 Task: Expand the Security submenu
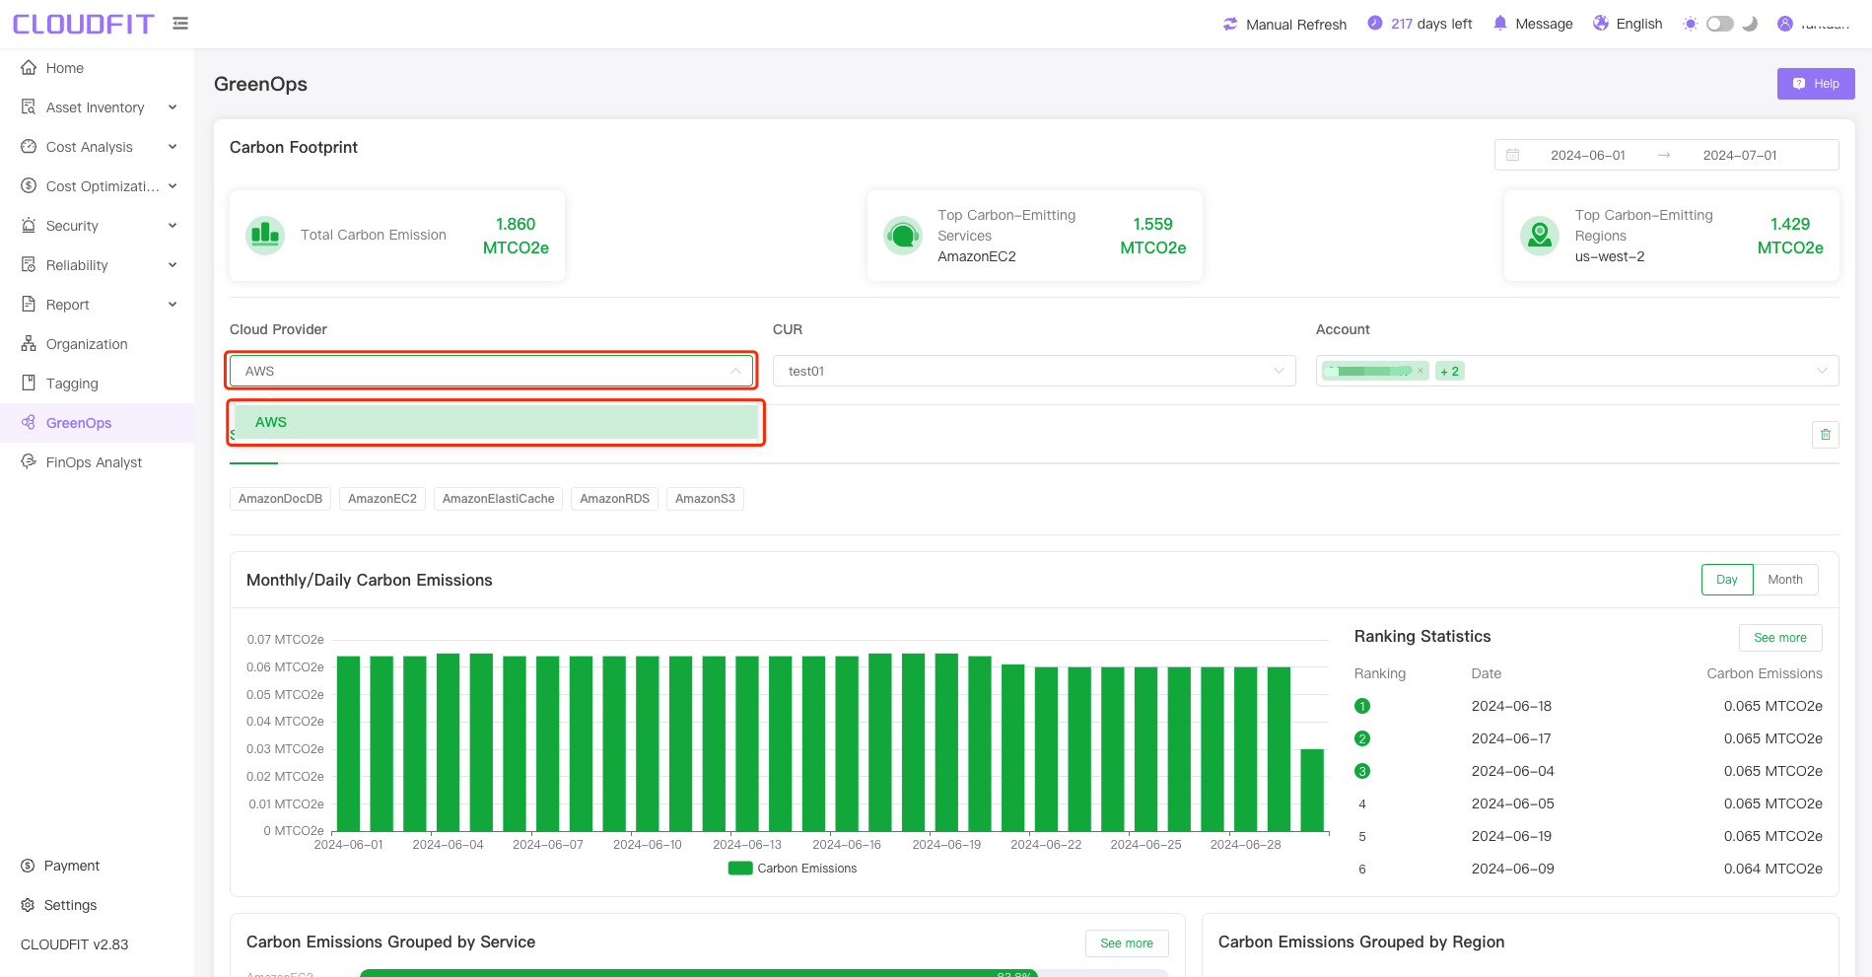coord(173,226)
